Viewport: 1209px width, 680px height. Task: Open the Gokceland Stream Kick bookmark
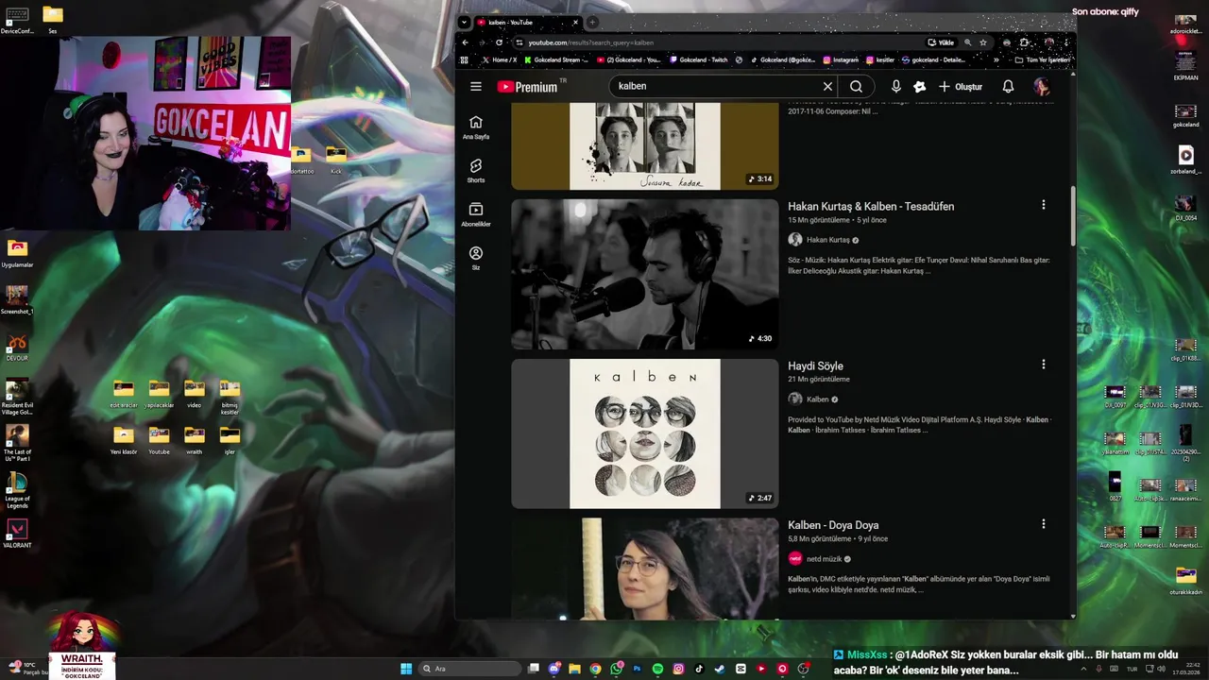(554, 59)
